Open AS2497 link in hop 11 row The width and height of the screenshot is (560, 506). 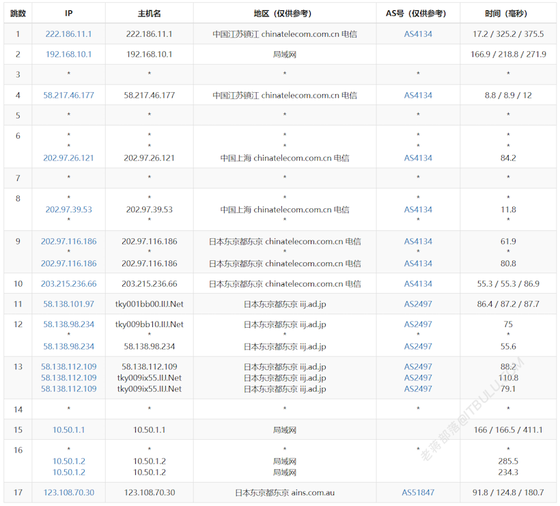coord(418,304)
